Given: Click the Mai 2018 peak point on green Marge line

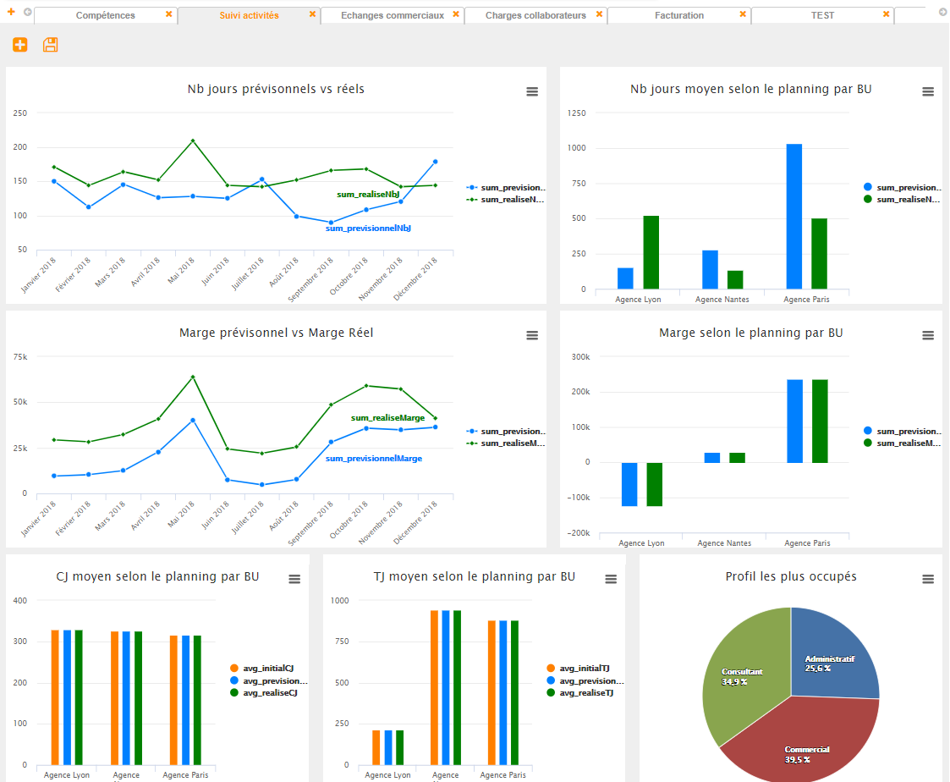Looking at the screenshot, I should (x=193, y=377).
